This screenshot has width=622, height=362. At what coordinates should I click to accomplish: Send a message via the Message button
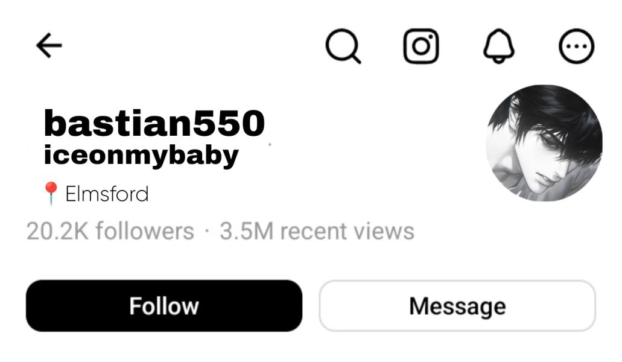click(x=457, y=306)
